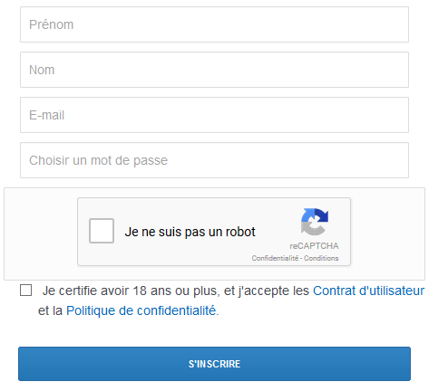Open reCAPTCHA Conditions link
This screenshot has height=391, width=448.
321,258
